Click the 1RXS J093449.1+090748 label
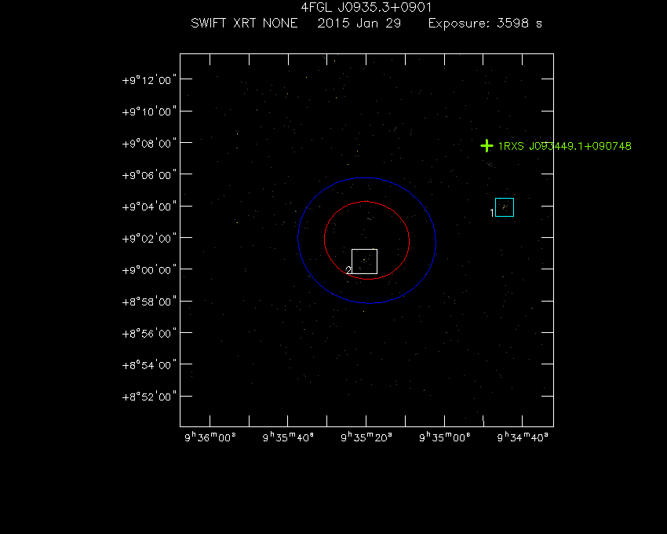This screenshot has height=534, width=667. (564, 146)
